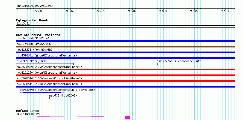This screenshot has width=243, height=120.
Task: Open the esv3628509 (1000GenomesConsortiumPhase3) label
Action: click(x=49, y=67)
